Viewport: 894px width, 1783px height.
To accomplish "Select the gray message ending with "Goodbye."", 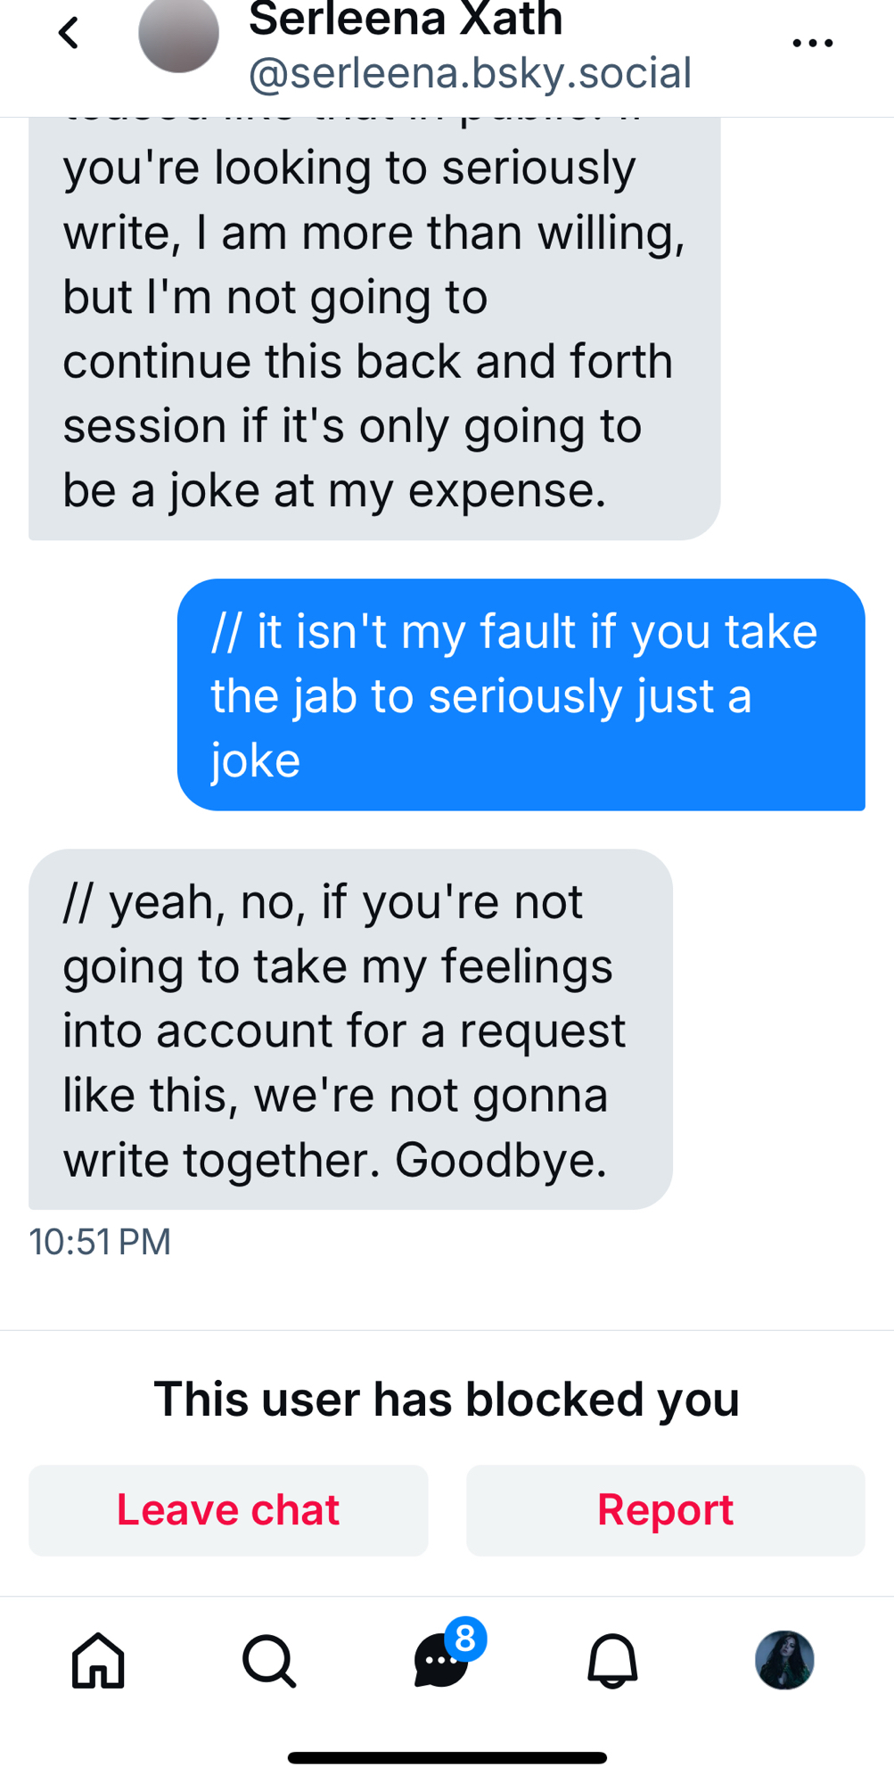I will [350, 1029].
